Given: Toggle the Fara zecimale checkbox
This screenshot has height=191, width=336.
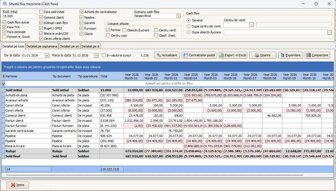Looking at the screenshot, I should tap(4, 32).
